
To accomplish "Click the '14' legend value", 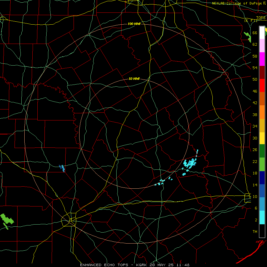I will click(x=255, y=185).
